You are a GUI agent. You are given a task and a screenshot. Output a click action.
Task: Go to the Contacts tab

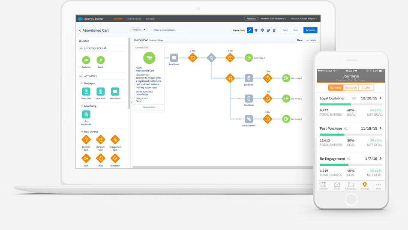point(150,19)
